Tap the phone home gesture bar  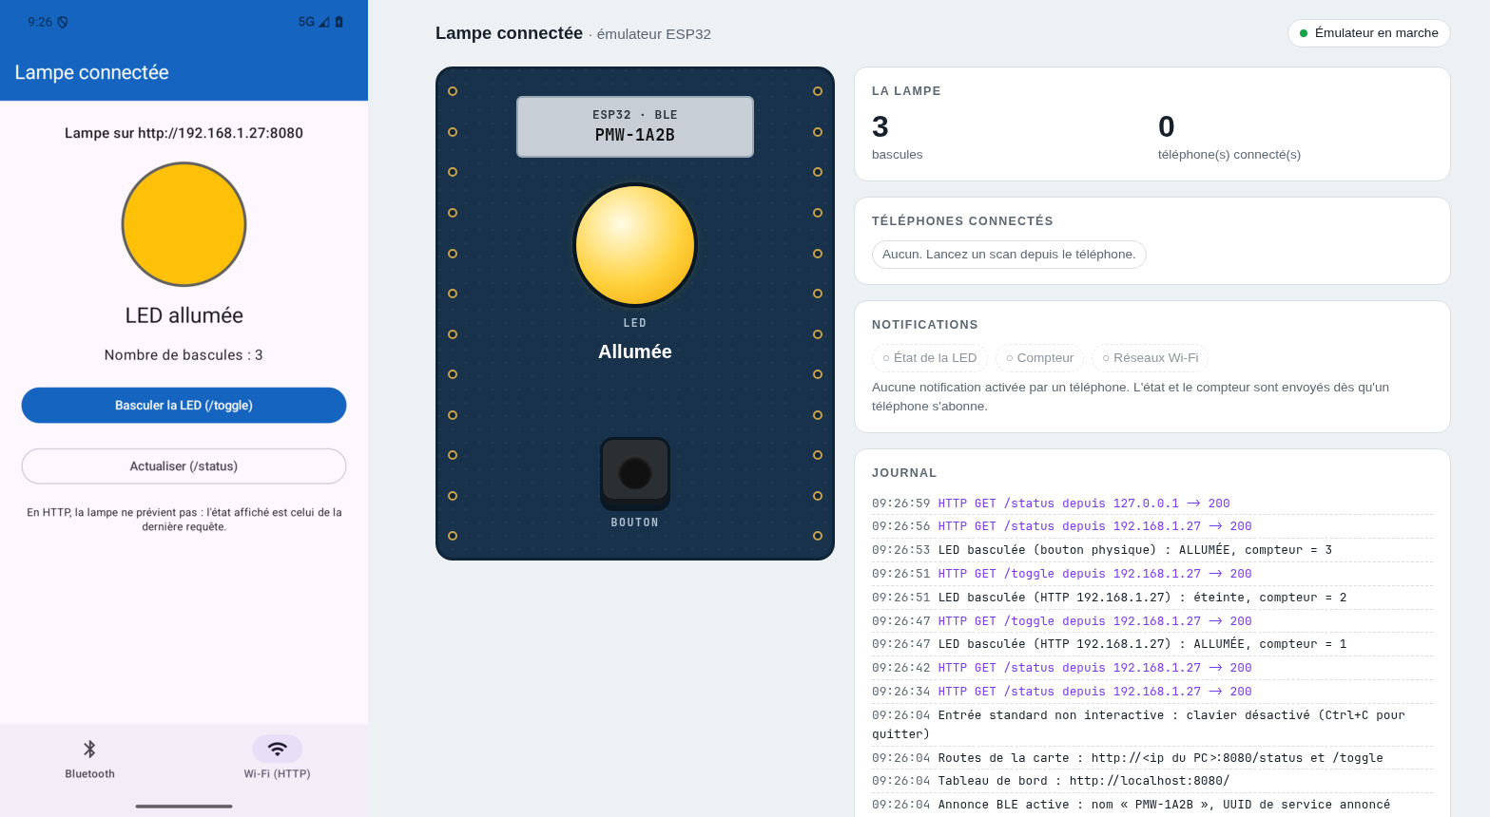pyautogui.click(x=184, y=807)
